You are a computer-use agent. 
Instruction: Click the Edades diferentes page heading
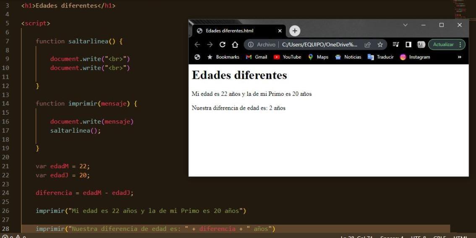[x=239, y=75]
